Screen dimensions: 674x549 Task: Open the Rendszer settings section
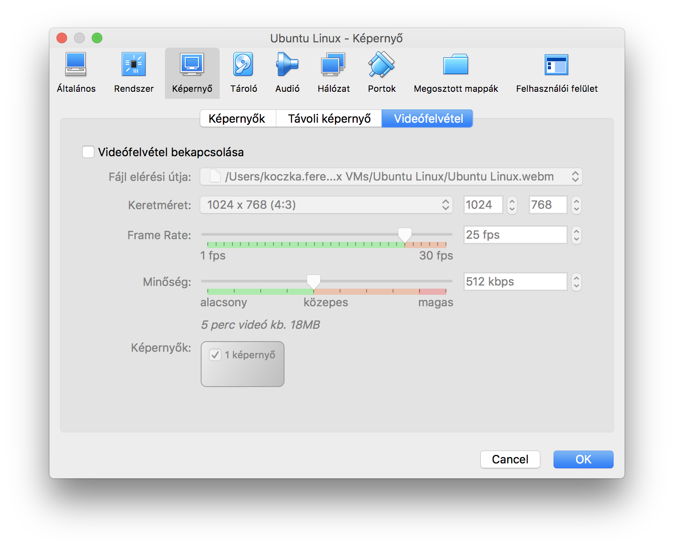[x=134, y=73]
